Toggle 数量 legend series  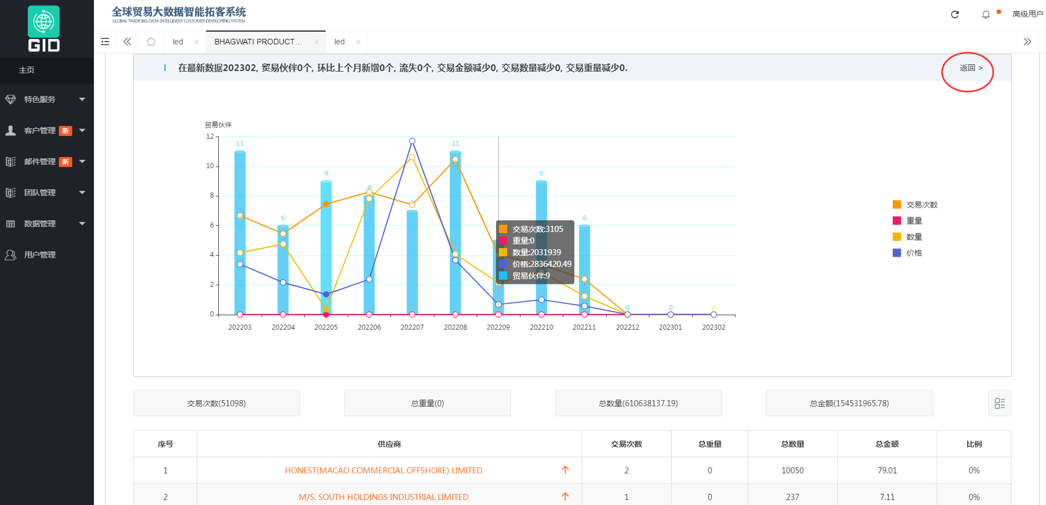click(907, 237)
